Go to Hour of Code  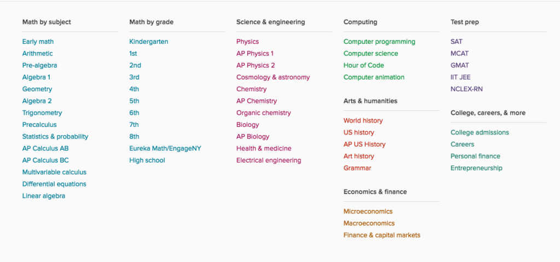(364, 66)
